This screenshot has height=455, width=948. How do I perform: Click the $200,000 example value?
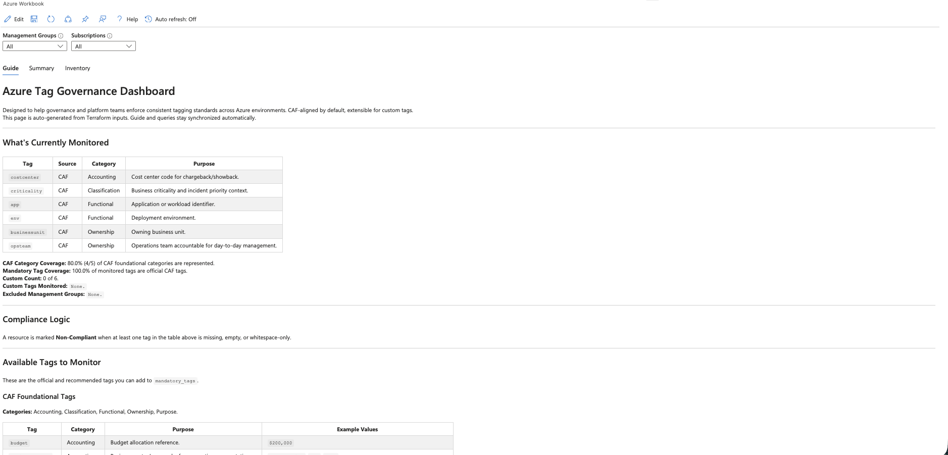280,443
